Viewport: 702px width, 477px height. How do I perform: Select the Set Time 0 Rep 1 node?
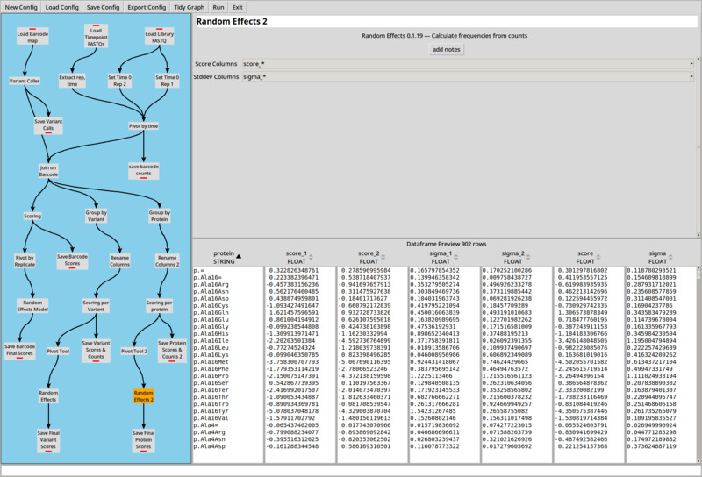[167, 81]
